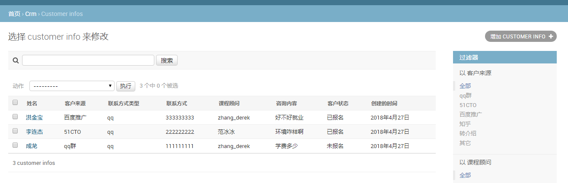Click 百度推广 source cell in 洪金宝 row
Viewport: 568px width, 183px height.
coord(75,117)
